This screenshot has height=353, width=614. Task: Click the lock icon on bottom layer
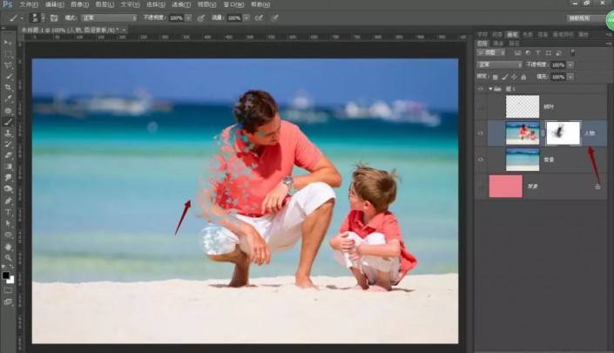click(x=597, y=186)
